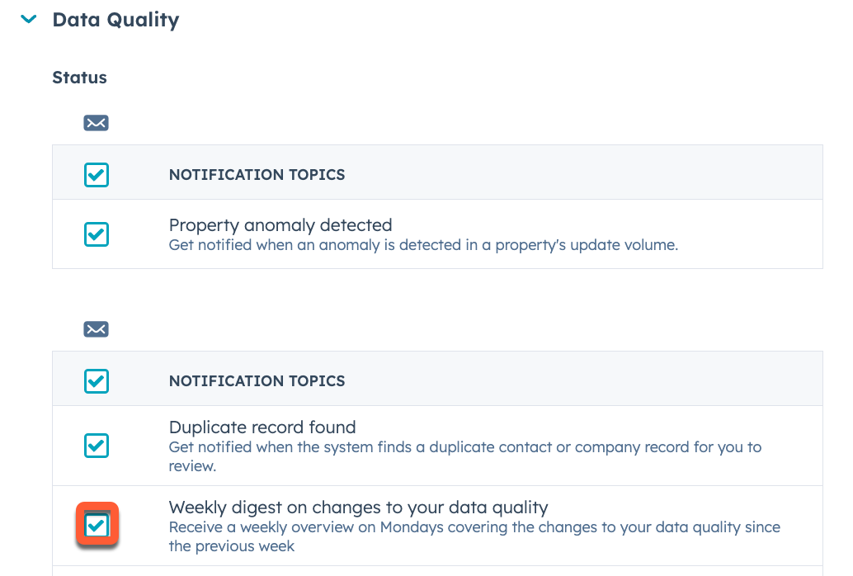This screenshot has height=576, width=853.
Task: Click the email channel icon near Duplicate record found
Action: 96,328
